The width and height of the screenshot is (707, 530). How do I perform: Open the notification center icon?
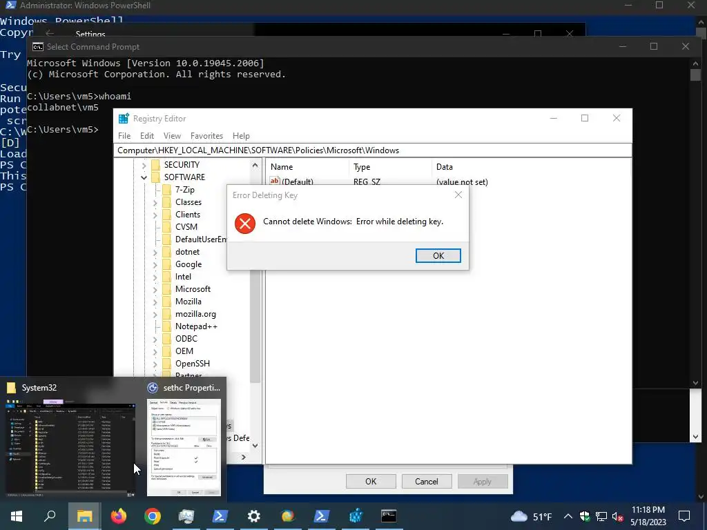point(684,516)
